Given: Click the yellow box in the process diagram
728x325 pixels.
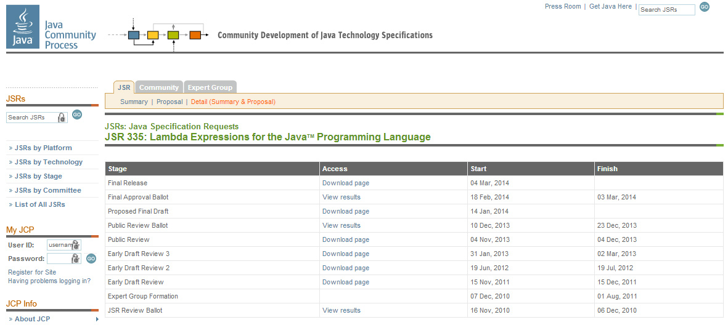Looking at the screenshot, I should coord(153,34).
